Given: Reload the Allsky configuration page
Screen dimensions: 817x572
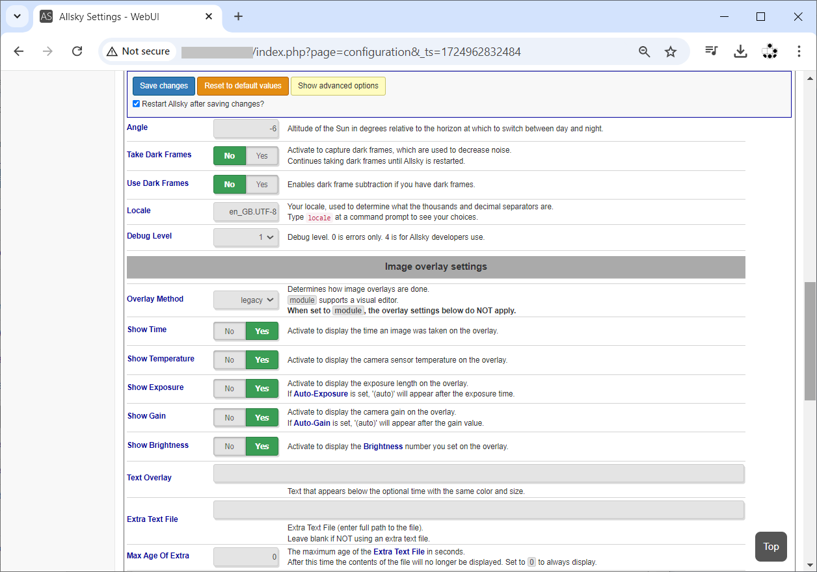Looking at the screenshot, I should point(77,51).
